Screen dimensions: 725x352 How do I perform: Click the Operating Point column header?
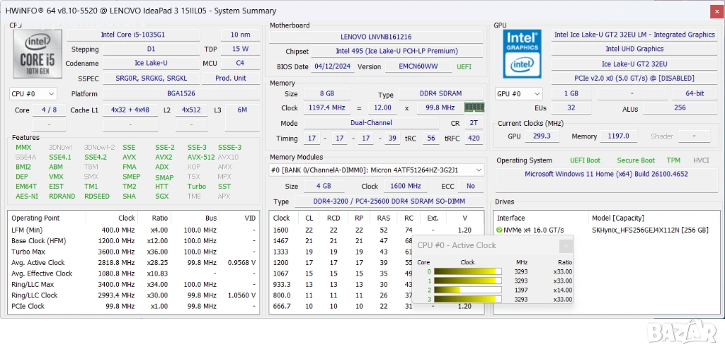click(35, 218)
